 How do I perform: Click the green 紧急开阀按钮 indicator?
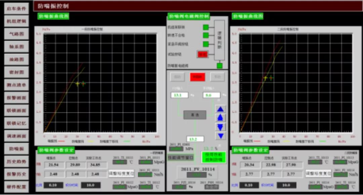[x=206, y=44]
